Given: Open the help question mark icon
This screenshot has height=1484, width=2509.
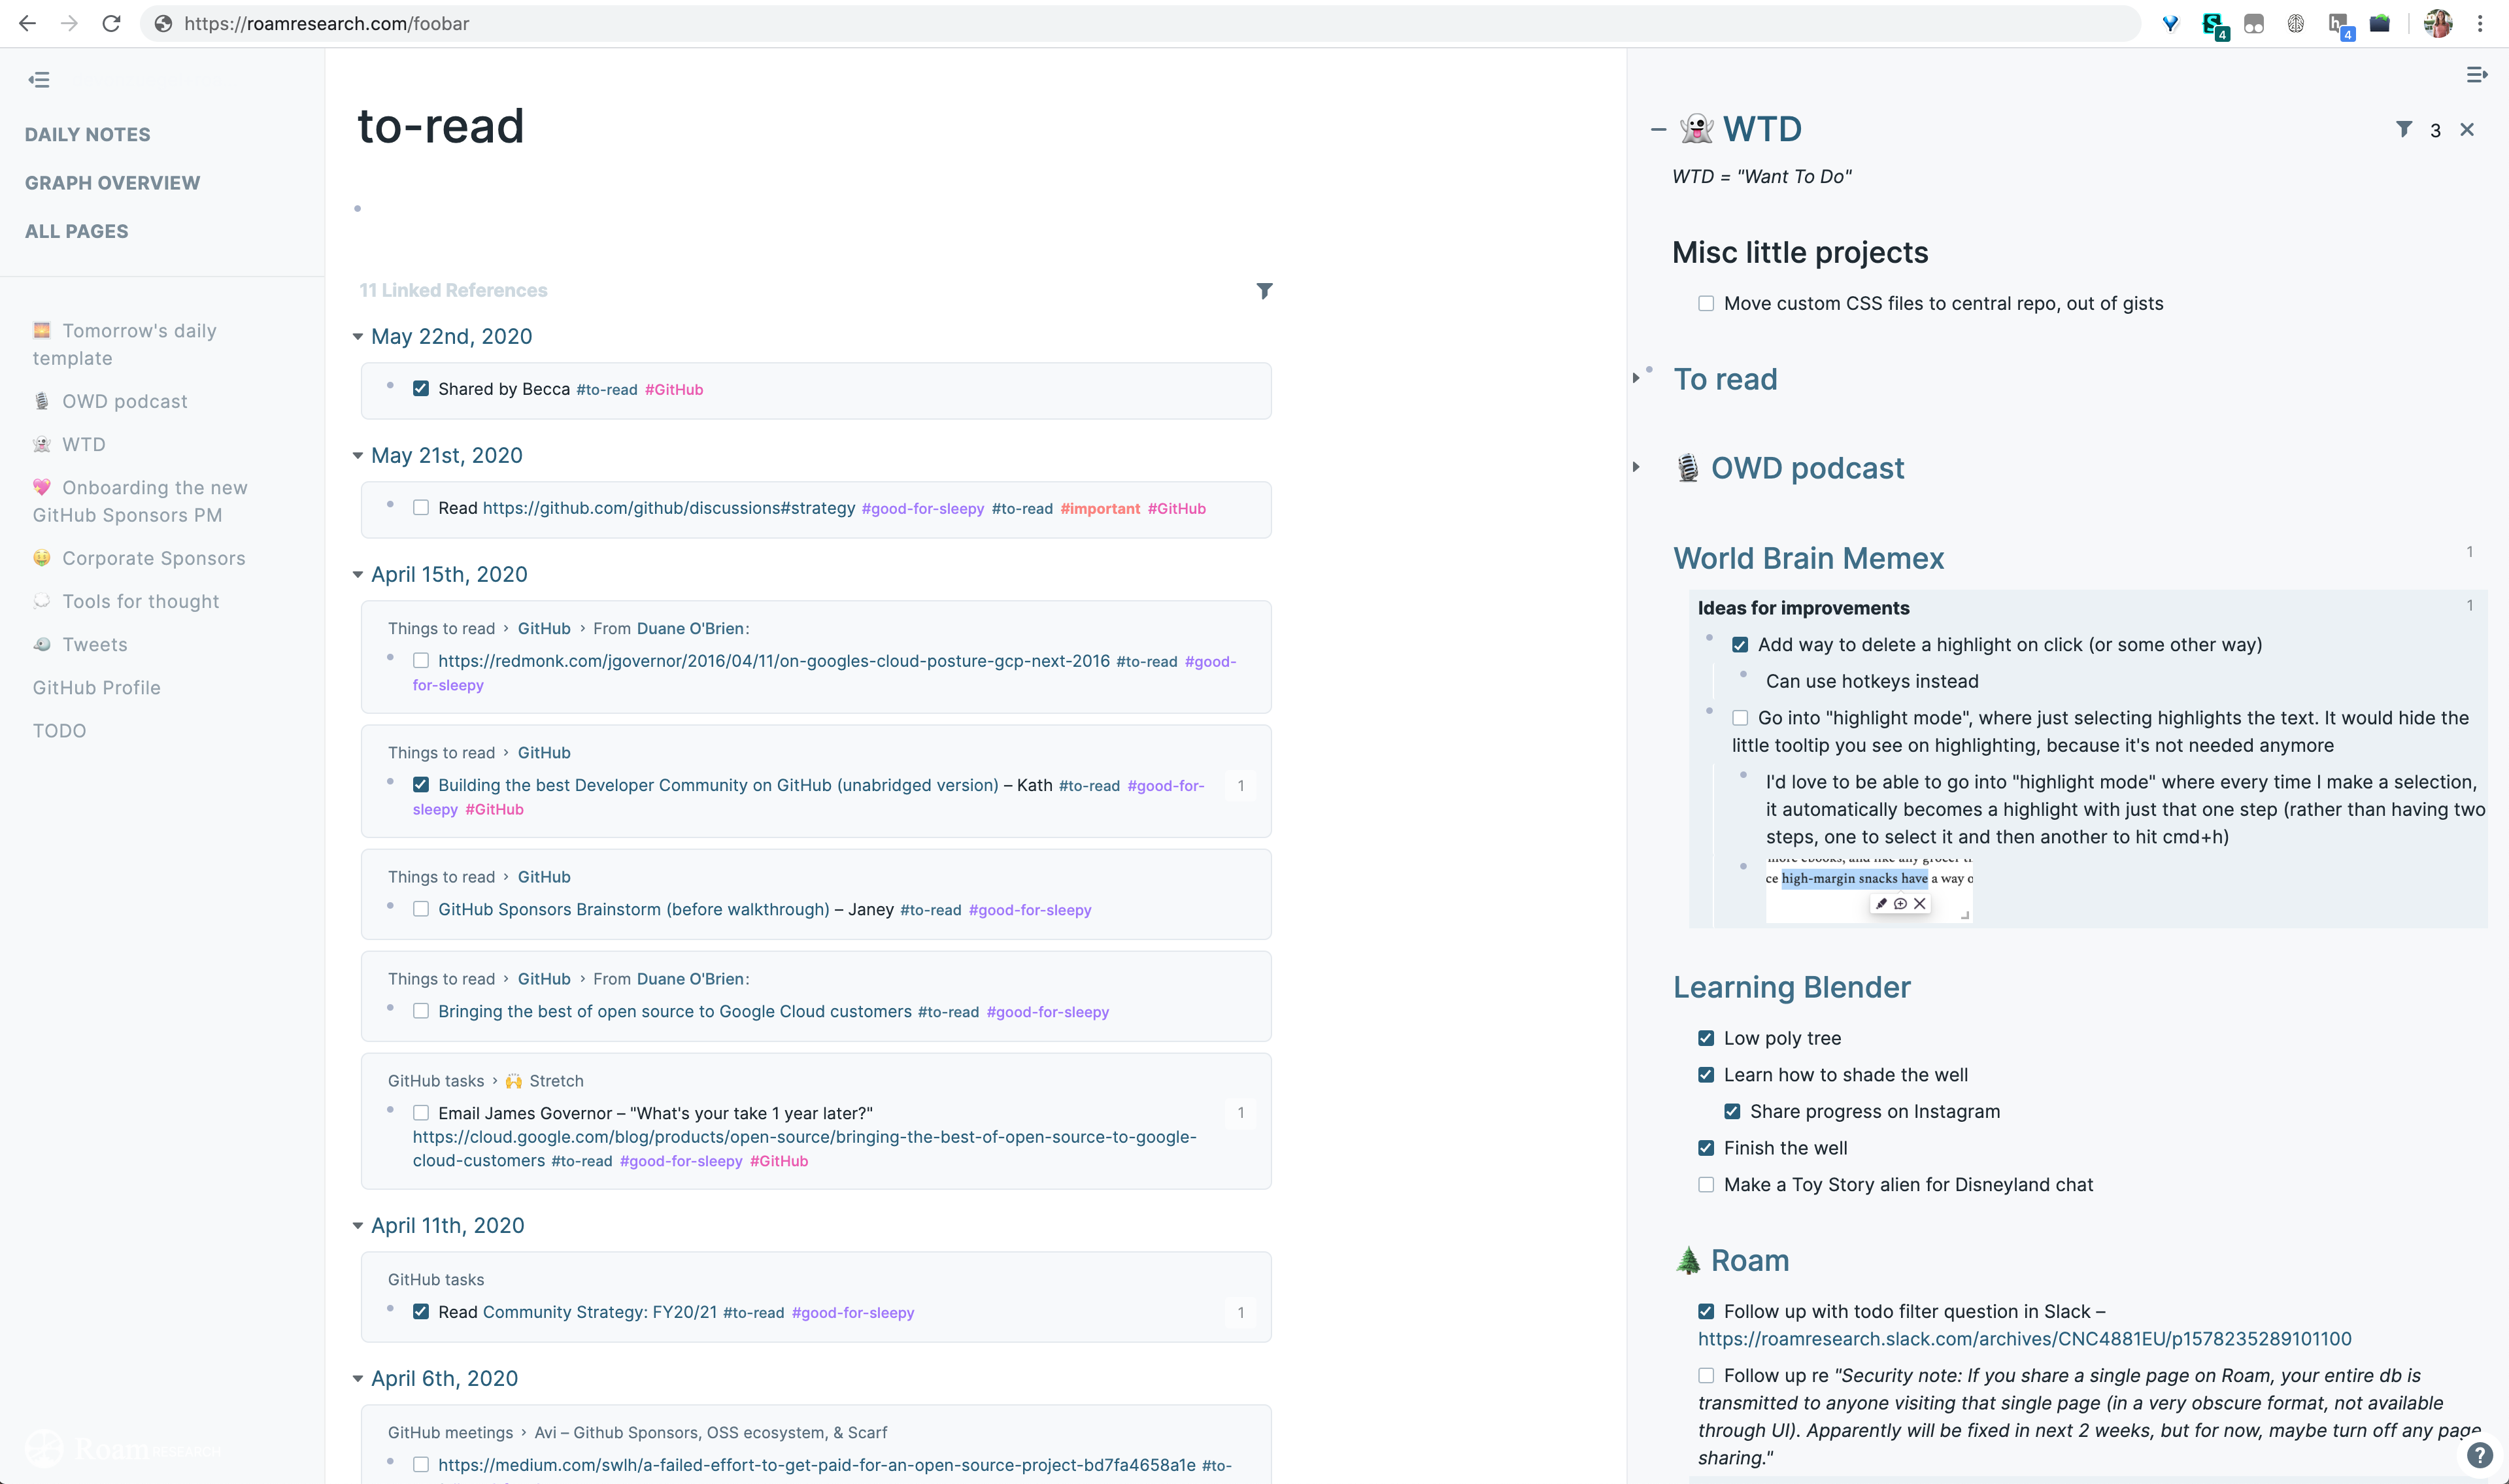Looking at the screenshot, I should 2479,1455.
